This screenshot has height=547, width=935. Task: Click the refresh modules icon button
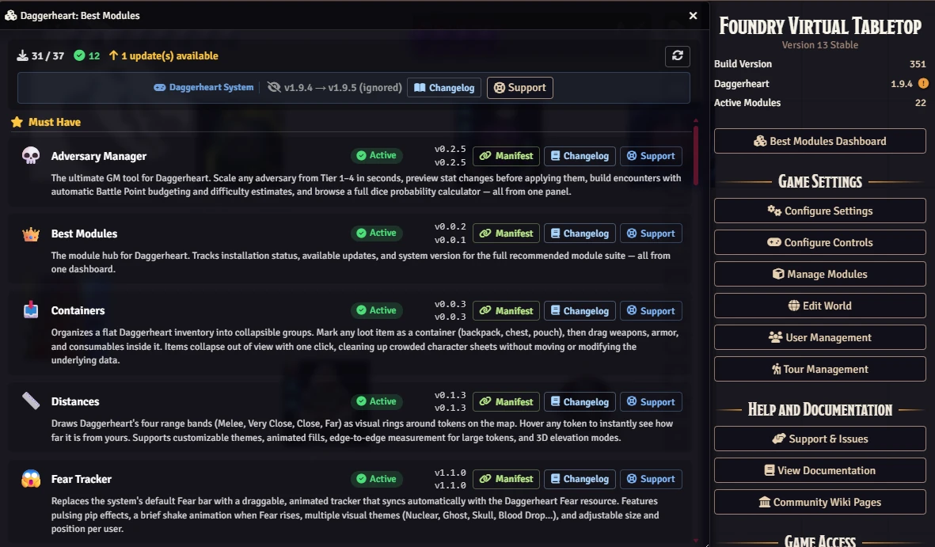(678, 56)
